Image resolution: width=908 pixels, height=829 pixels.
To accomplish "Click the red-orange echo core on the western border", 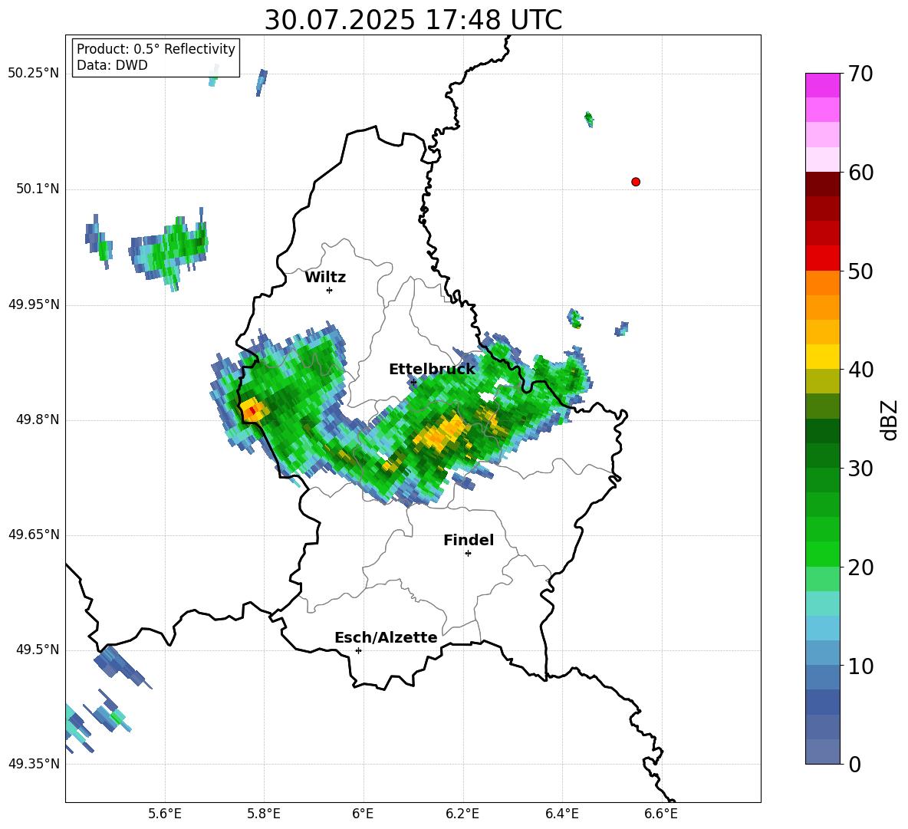I will pyautogui.click(x=254, y=410).
